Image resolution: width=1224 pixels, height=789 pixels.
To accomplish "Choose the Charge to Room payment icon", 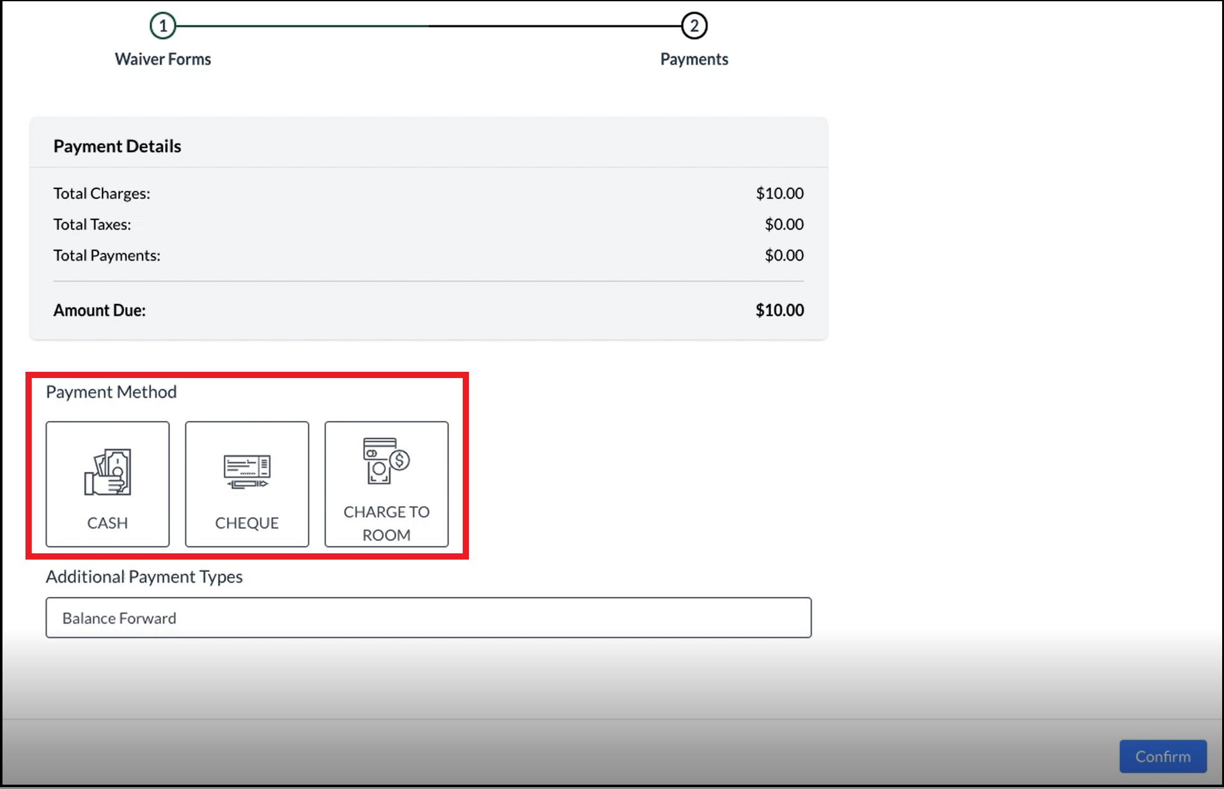I will 386,484.
